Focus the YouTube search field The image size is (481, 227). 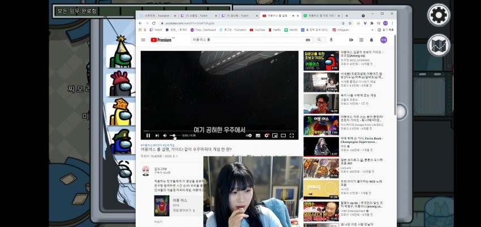point(248,40)
